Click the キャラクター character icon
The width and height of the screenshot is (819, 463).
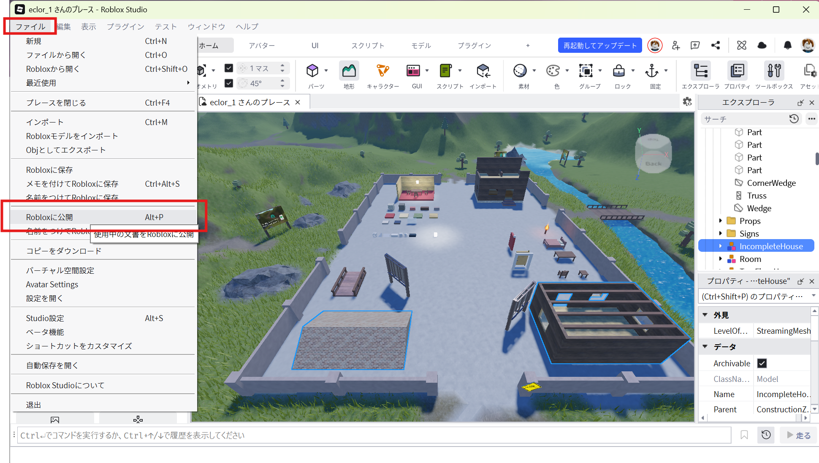click(383, 71)
